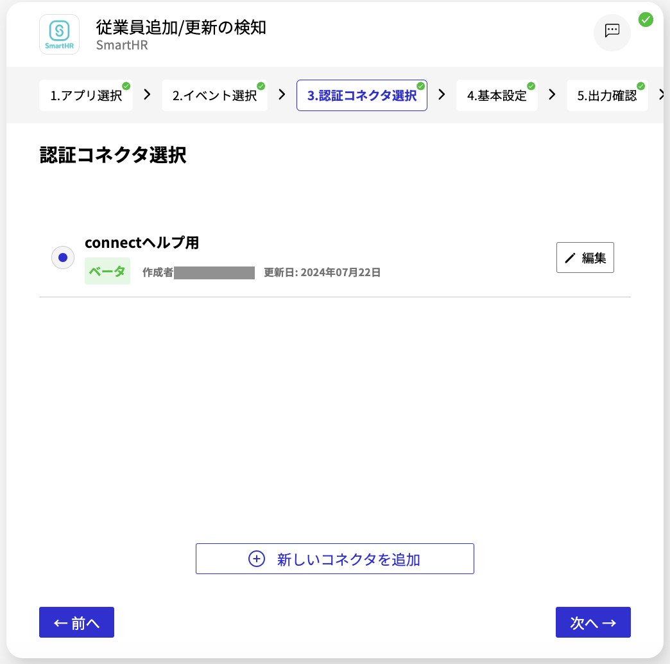Open the 3.認証コネクタ選択 step tab
The height and width of the screenshot is (664, 670).
click(361, 95)
